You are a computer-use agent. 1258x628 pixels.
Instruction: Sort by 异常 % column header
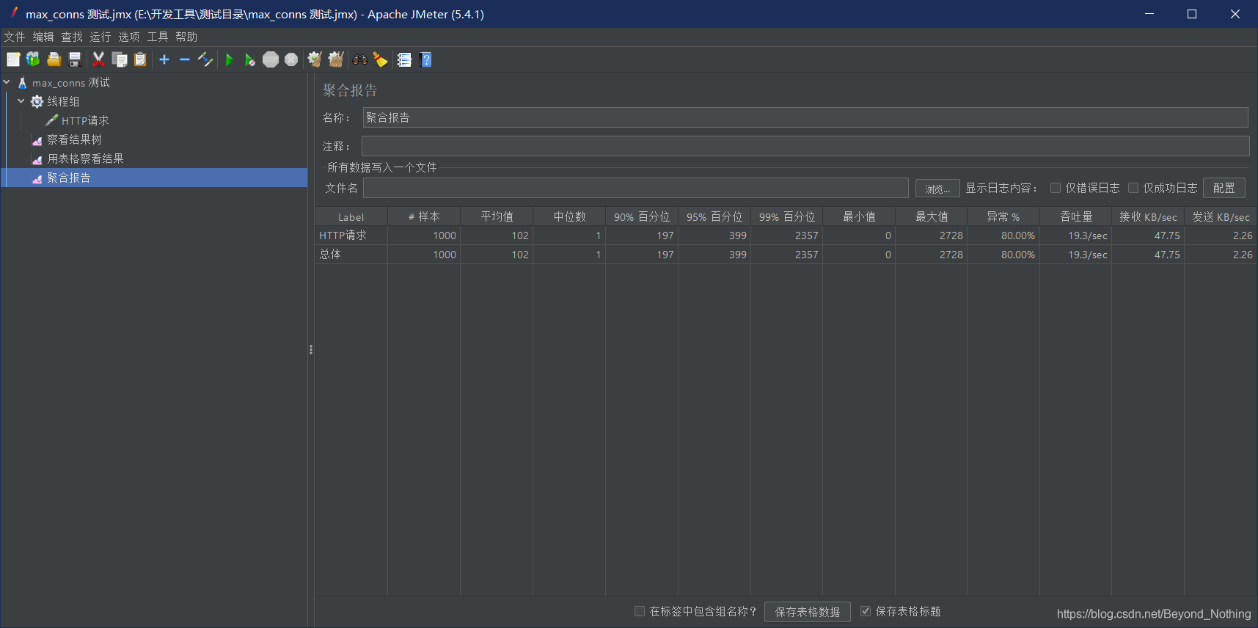(1003, 216)
